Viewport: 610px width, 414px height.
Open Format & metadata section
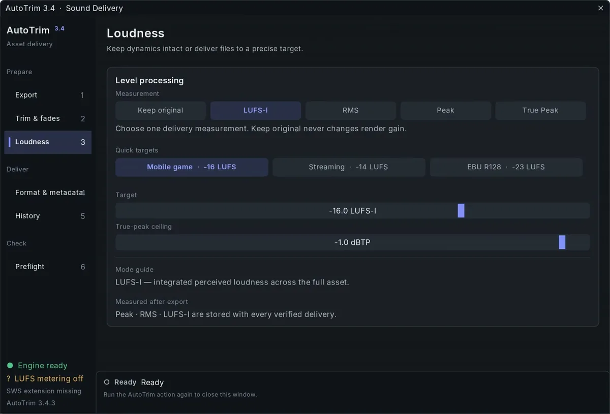coord(48,193)
